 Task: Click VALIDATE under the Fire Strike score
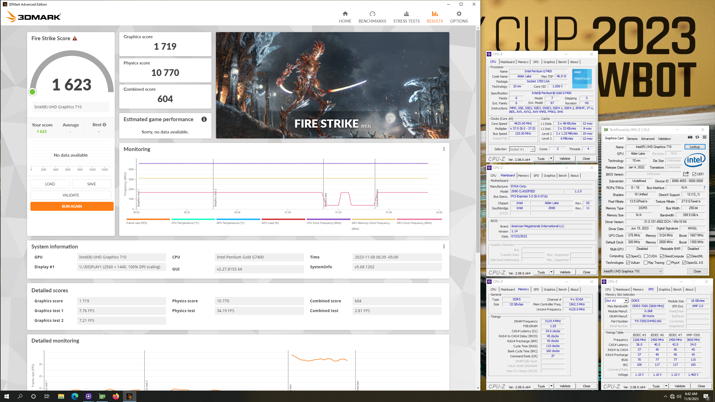click(x=71, y=195)
